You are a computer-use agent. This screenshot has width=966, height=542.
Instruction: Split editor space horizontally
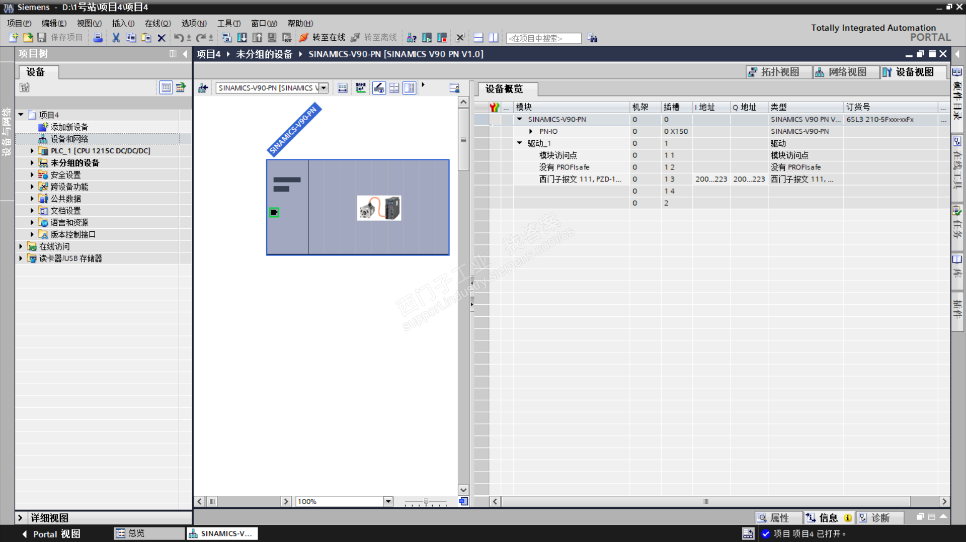click(478, 38)
